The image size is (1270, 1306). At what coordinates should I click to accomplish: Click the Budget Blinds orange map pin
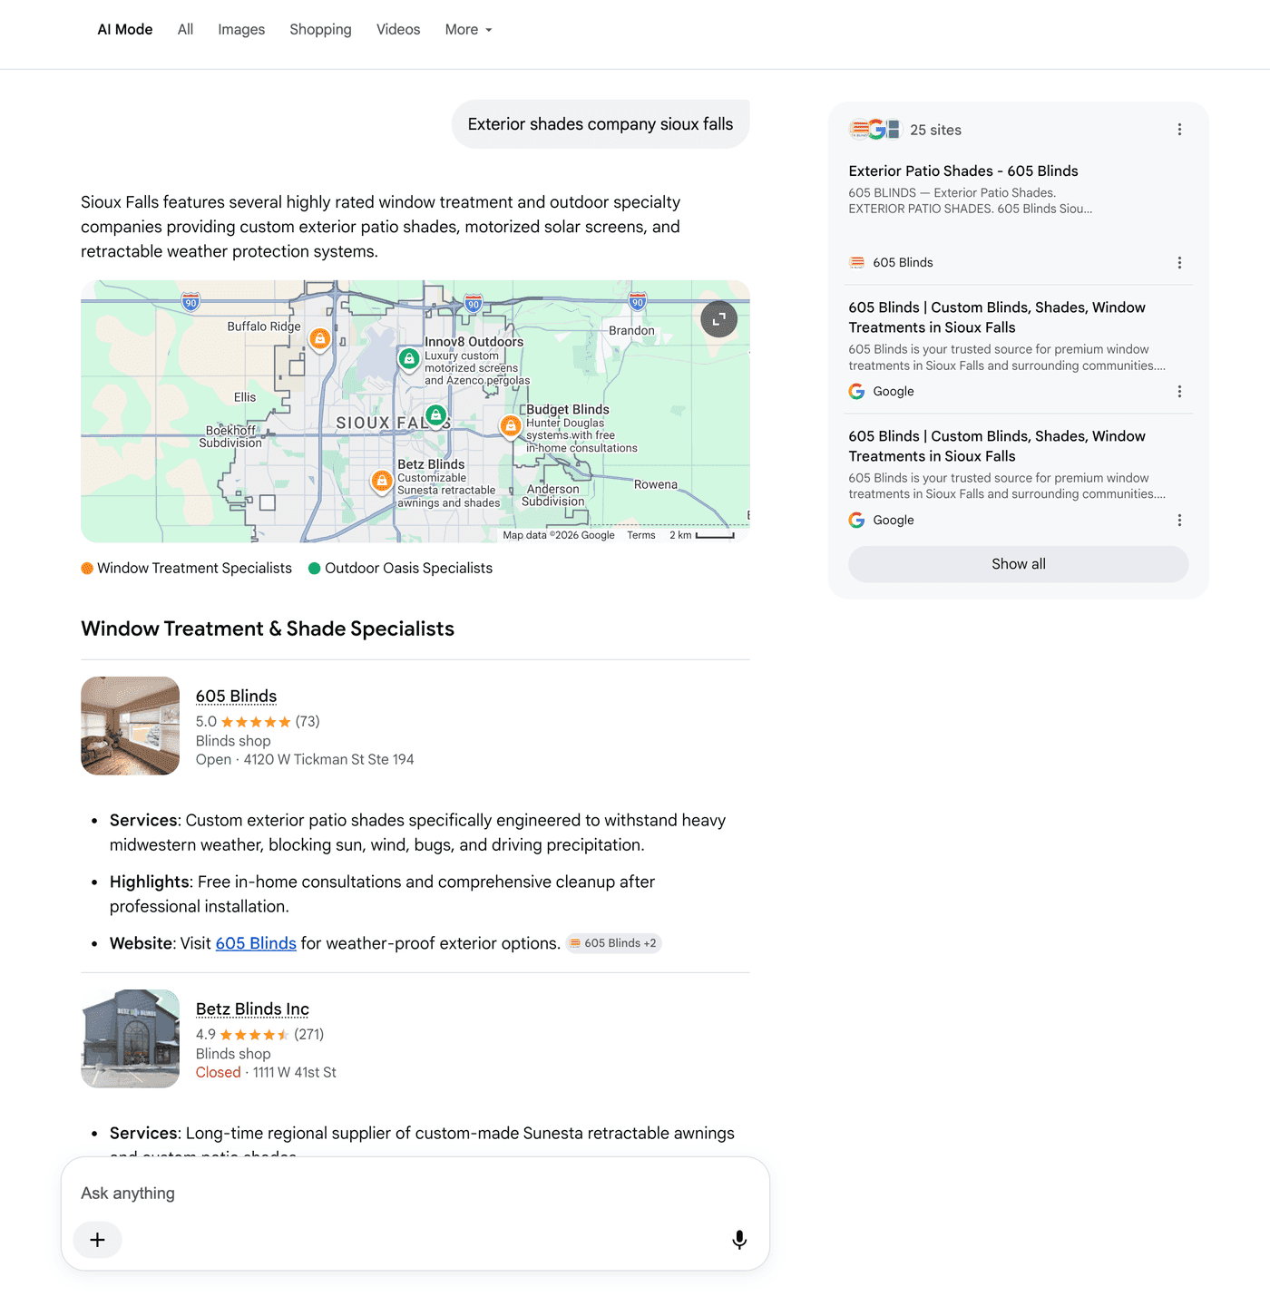pos(511,424)
